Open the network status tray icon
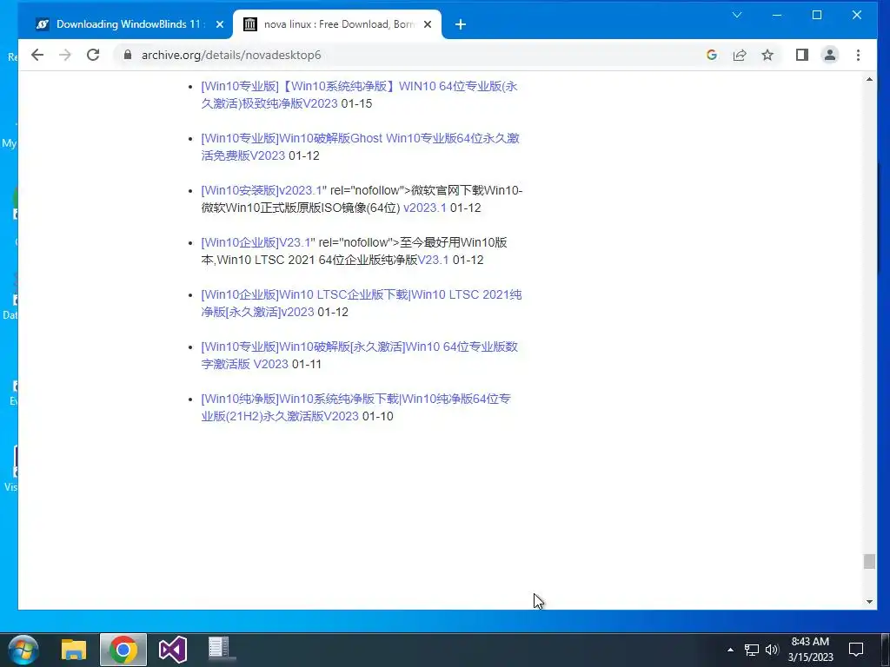Viewport: 890px width, 667px height. coord(752,650)
